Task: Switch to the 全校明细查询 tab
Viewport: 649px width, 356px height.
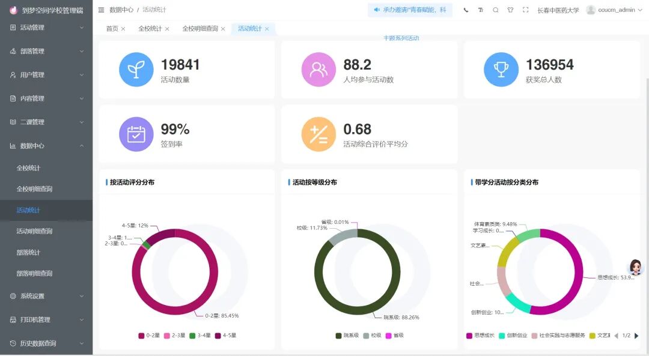Action: pyautogui.click(x=200, y=29)
